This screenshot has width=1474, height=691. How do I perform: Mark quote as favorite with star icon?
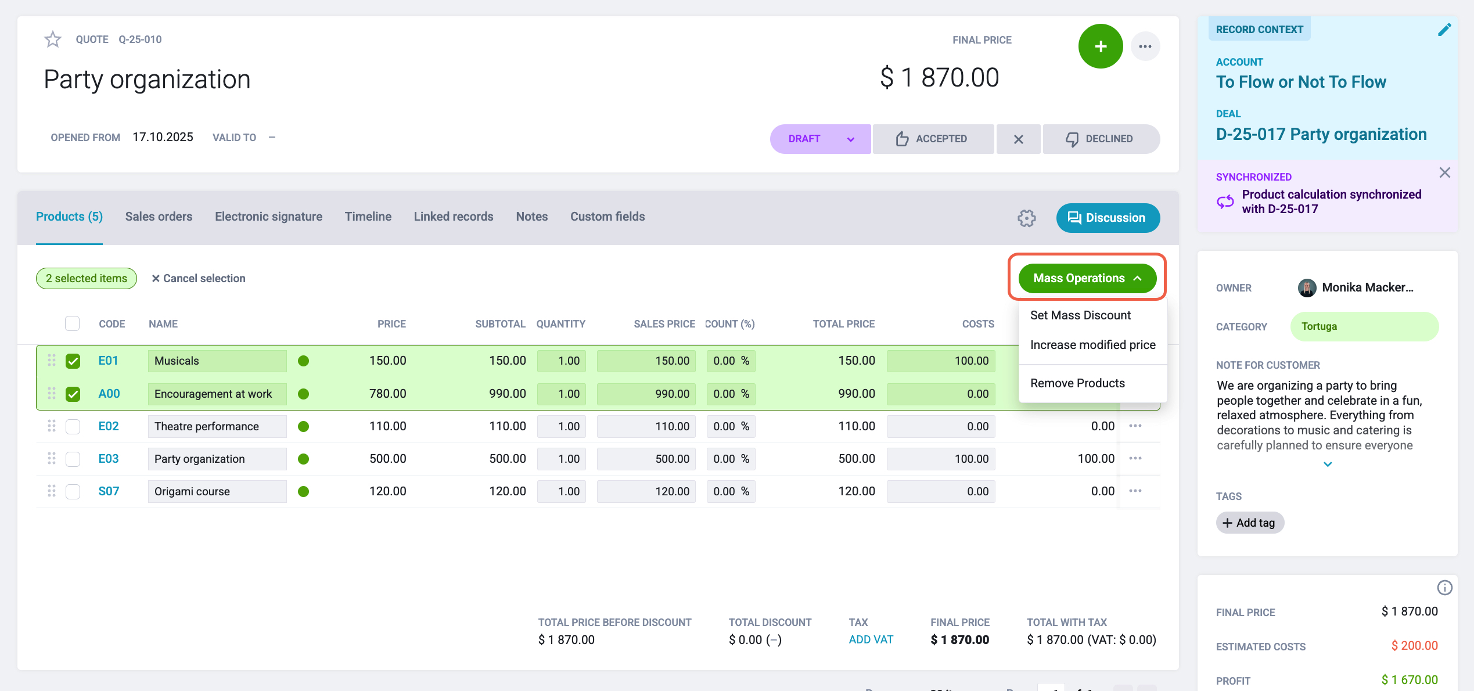[x=53, y=39]
